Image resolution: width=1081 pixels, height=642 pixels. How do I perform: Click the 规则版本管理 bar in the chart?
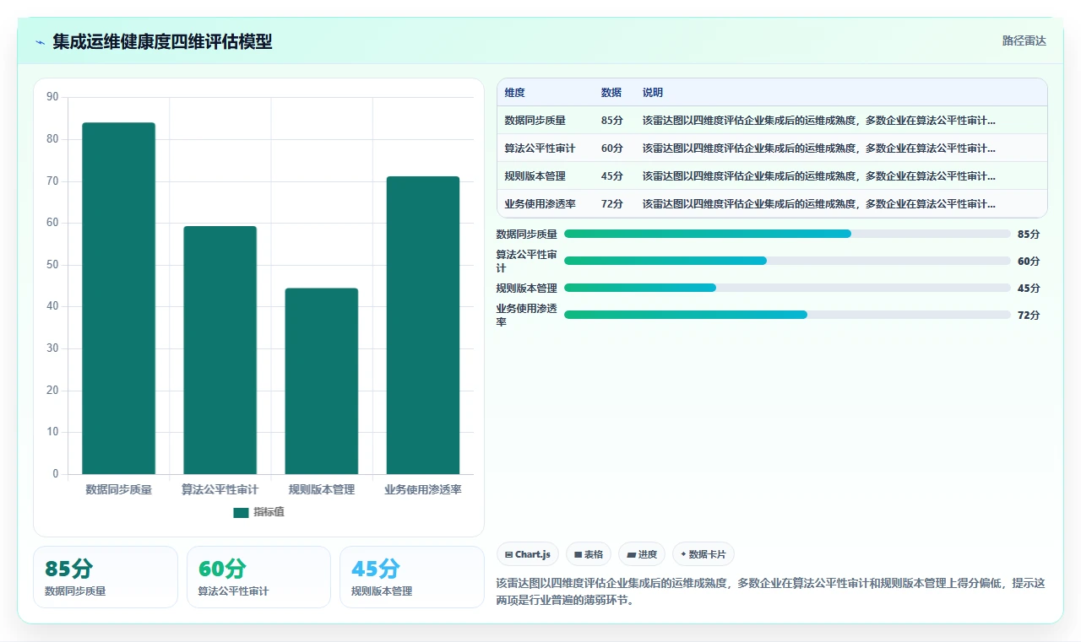pyautogui.click(x=321, y=381)
